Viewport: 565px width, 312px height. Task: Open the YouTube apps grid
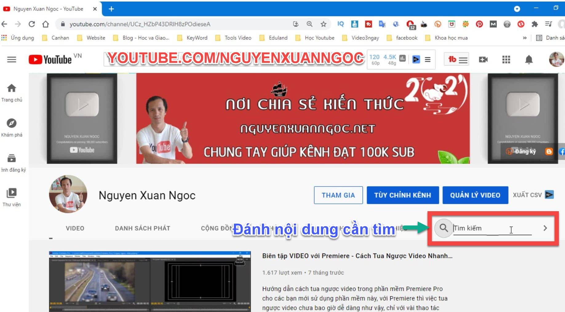point(506,59)
